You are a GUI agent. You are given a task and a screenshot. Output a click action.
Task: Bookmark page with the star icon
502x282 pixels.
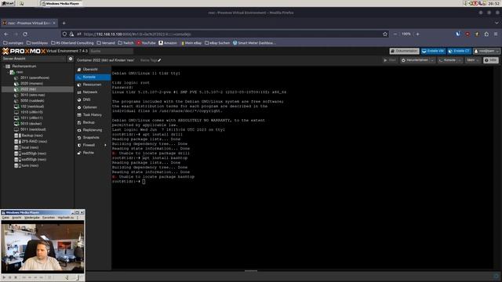click(x=385, y=34)
